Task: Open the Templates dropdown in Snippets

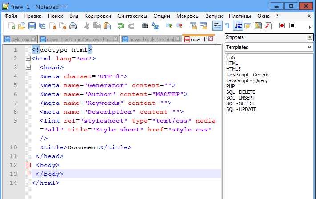Action: (x=309, y=47)
